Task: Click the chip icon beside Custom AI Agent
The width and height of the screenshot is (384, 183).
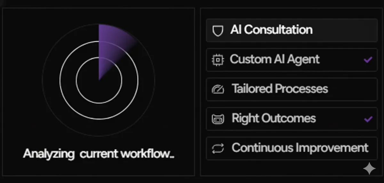Action: (x=218, y=60)
